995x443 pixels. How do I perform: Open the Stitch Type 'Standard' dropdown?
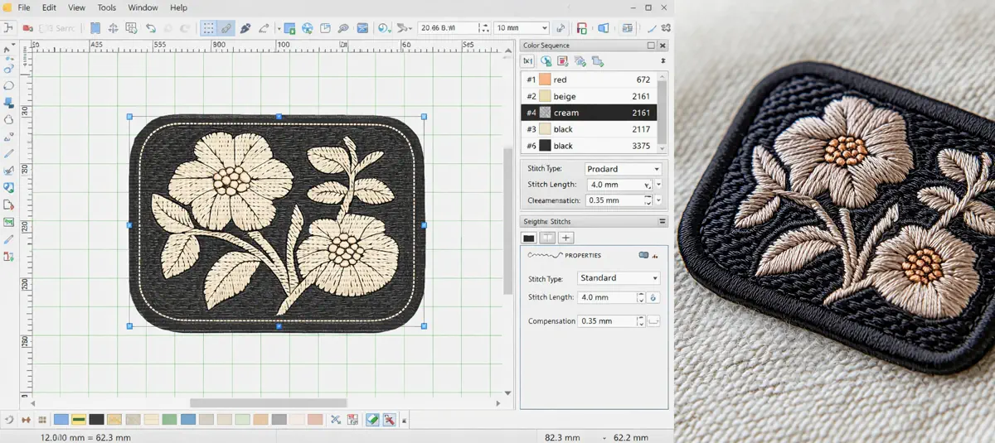point(619,278)
